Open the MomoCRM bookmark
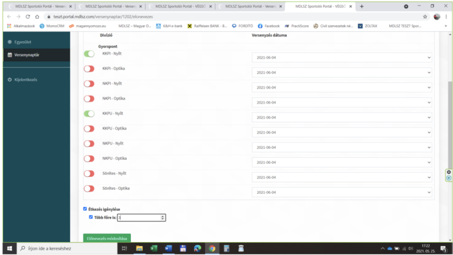Viewport: 453px width, 255px height. (x=52, y=26)
